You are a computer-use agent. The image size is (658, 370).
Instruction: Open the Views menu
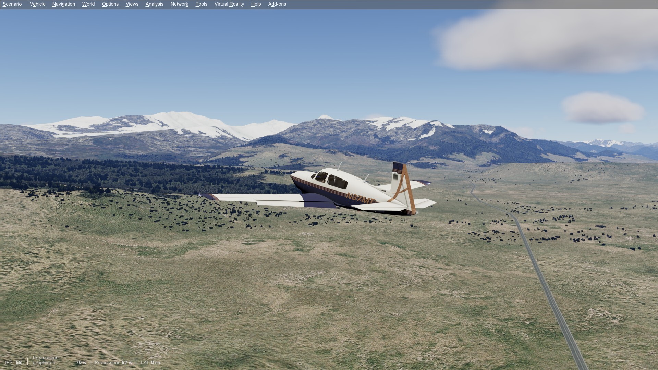(x=132, y=4)
